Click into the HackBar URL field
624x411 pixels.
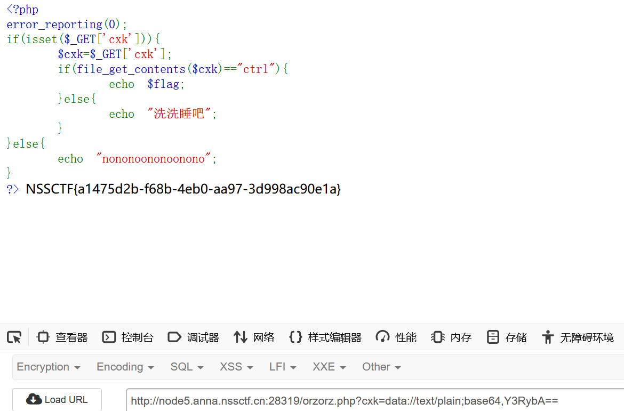(373, 400)
